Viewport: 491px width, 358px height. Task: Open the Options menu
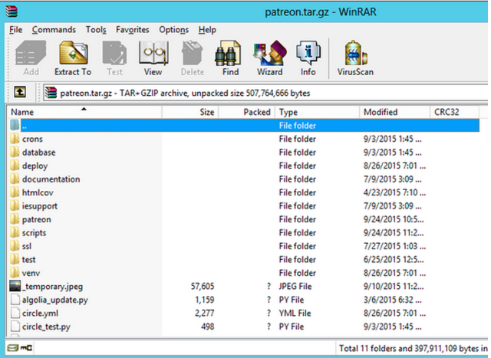click(x=174, y=30)
